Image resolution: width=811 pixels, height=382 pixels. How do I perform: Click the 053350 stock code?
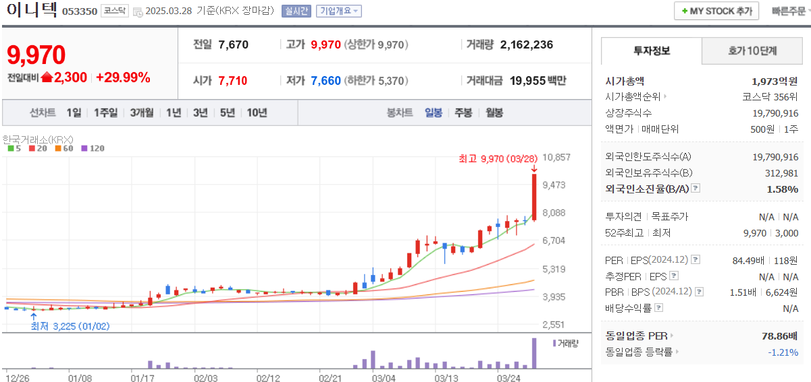point(80,11)
